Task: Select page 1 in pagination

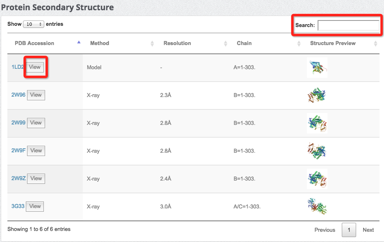Action: point(349,230)
